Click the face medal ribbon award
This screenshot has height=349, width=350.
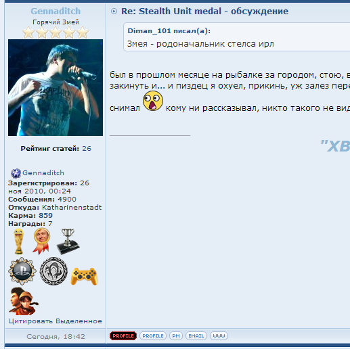(x=41, y=241)
